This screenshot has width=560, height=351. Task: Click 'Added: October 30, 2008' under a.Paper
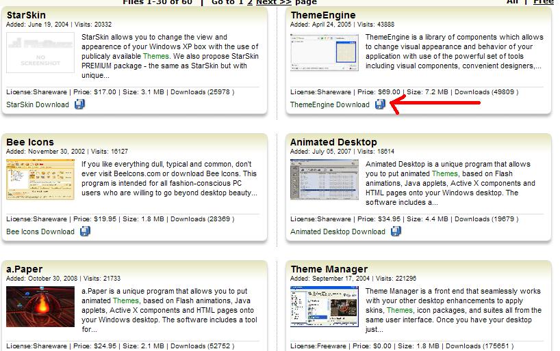42,279
